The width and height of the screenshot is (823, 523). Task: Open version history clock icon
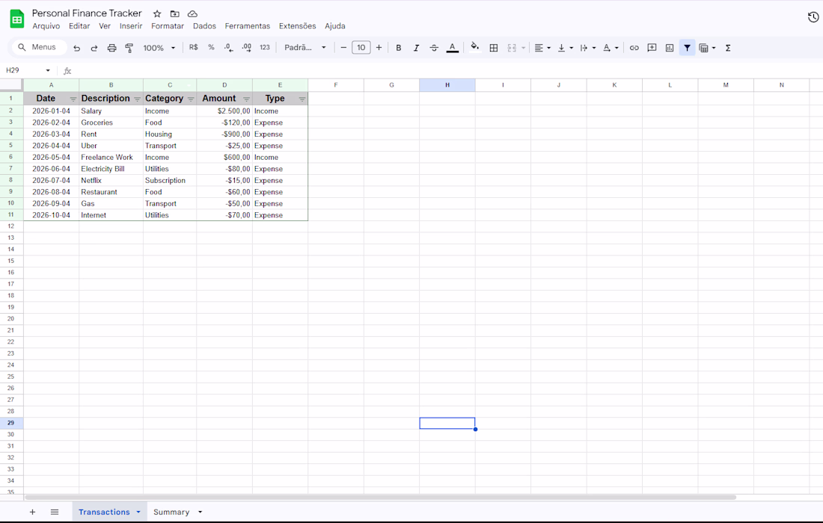tap(813, 17)
